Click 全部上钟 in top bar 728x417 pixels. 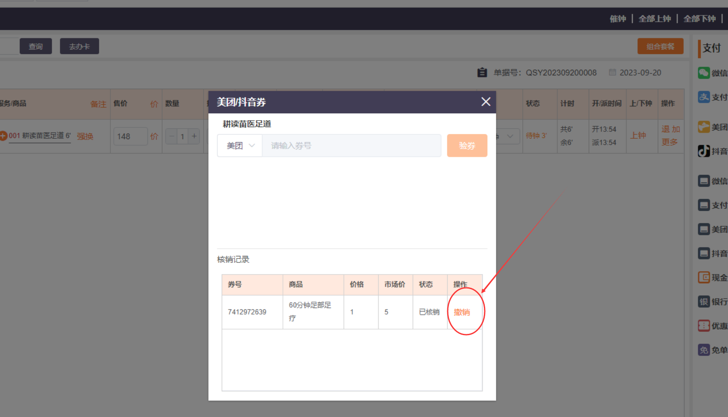coord(655,19)
